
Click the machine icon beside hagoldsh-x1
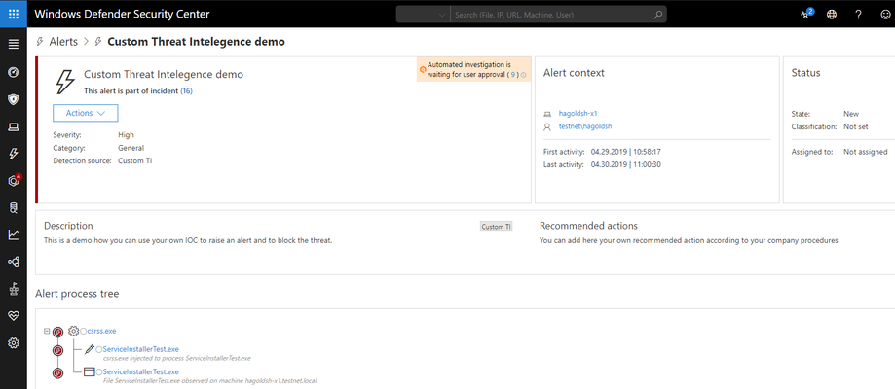(547, 114)
